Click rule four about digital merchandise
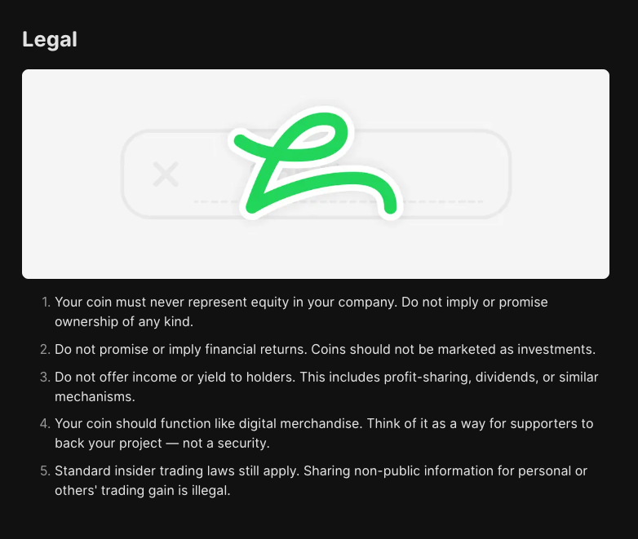 324,433
